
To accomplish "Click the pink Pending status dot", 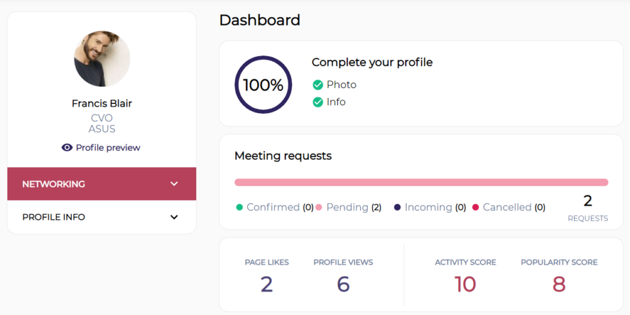I will [x=319, y=207].
